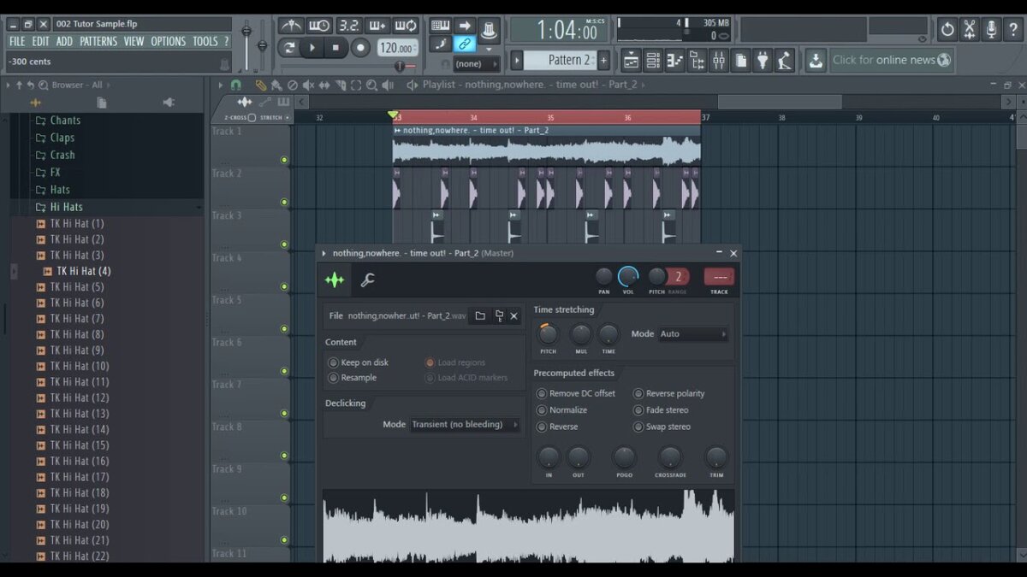Click the waveform sample tab icon
The height and width of the screenshot is (577, 1027).
coord(335,280)
